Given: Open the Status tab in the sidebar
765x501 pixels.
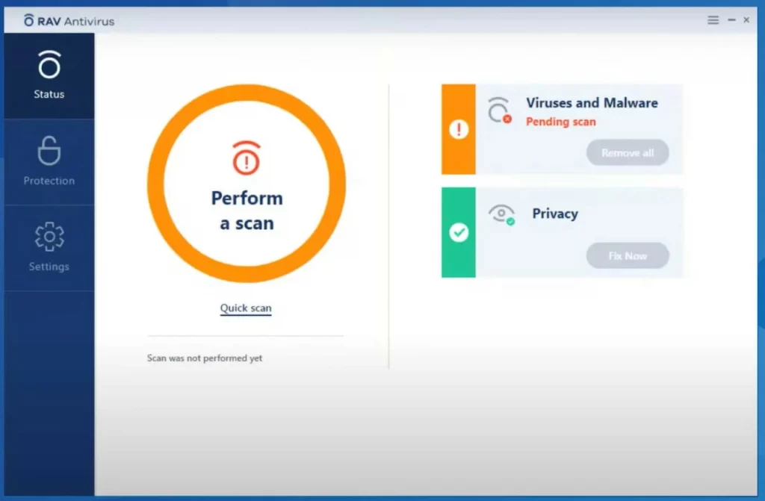Looking at the screenshot, I should (x=49, y=75).
